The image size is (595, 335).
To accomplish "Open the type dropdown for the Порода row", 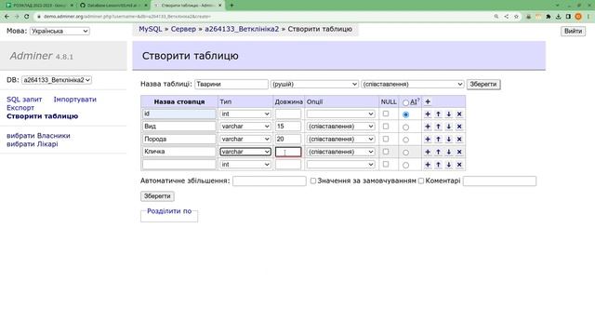I will pyautogui.click(x=245, y=139).
